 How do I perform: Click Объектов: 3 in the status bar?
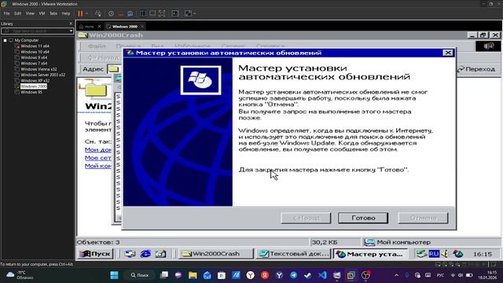coord(98,242)
